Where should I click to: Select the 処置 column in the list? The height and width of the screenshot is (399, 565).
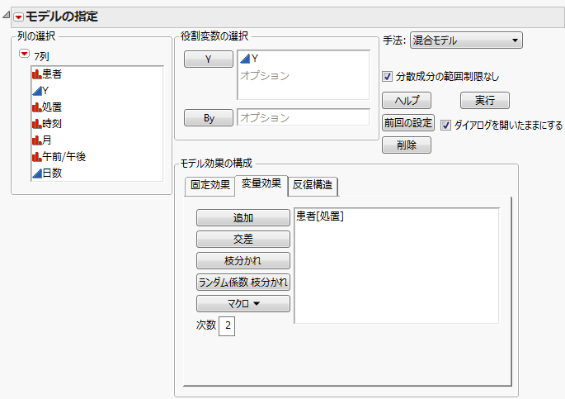[x=47, y=107]
